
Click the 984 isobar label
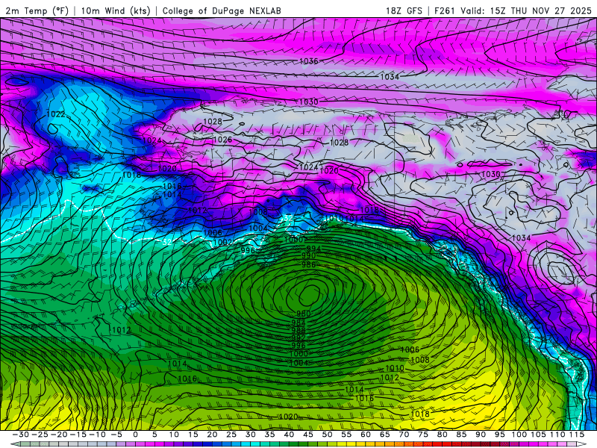point(298,323)
